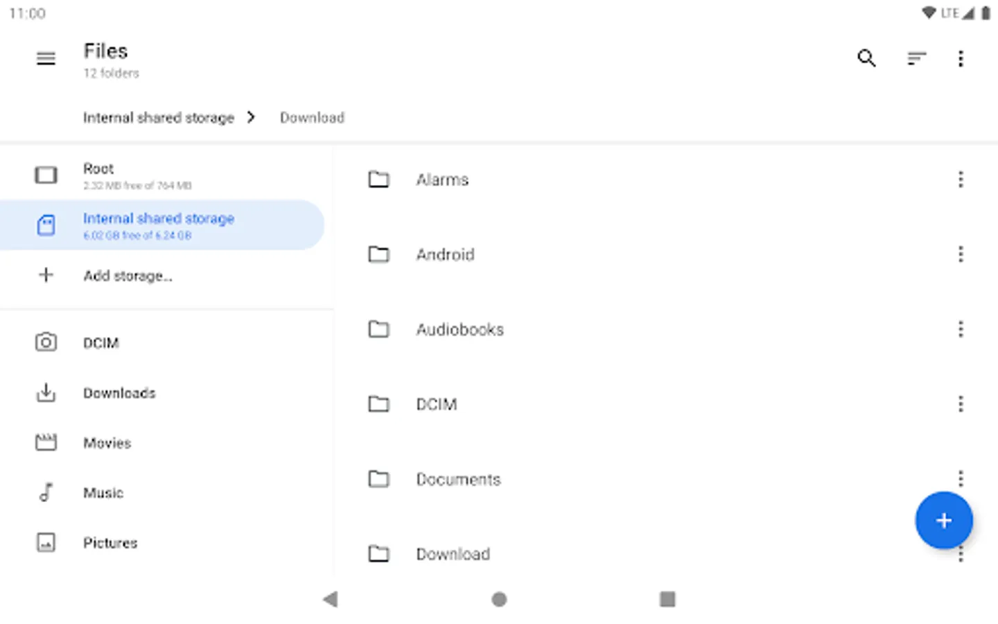The height and width of the screenshot is (624, 998).
Task: Open the DCIM folder name in list
Action: coord(437,404)
